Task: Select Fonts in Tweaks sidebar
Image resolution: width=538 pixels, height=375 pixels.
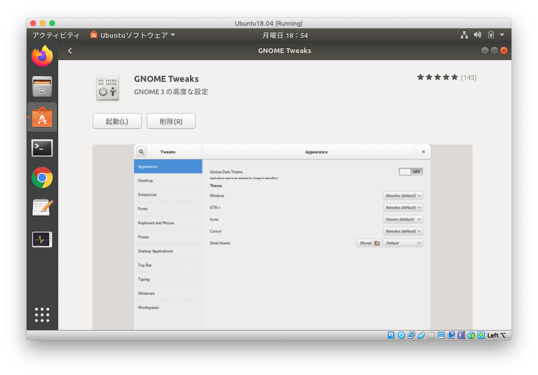Action: (x=168, y=209)
